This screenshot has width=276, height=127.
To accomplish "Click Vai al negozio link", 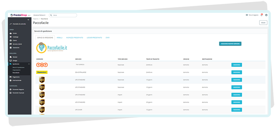I will click(253, 15).
